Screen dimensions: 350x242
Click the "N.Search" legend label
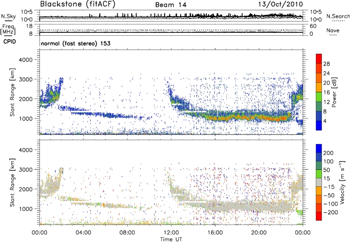pos(338,16)
